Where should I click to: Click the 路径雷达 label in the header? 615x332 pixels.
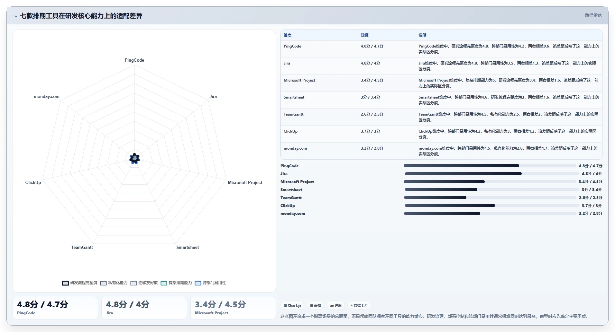click(593, 15)
